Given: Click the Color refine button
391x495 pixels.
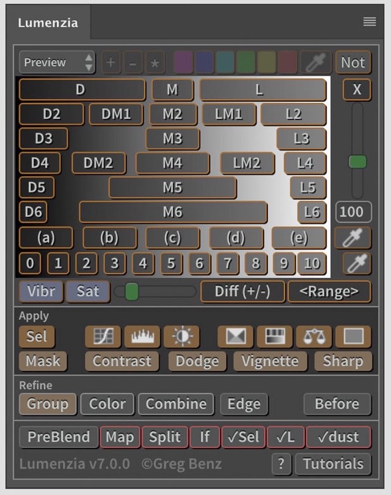Looking at the screenshot, I should coord(108,404).
